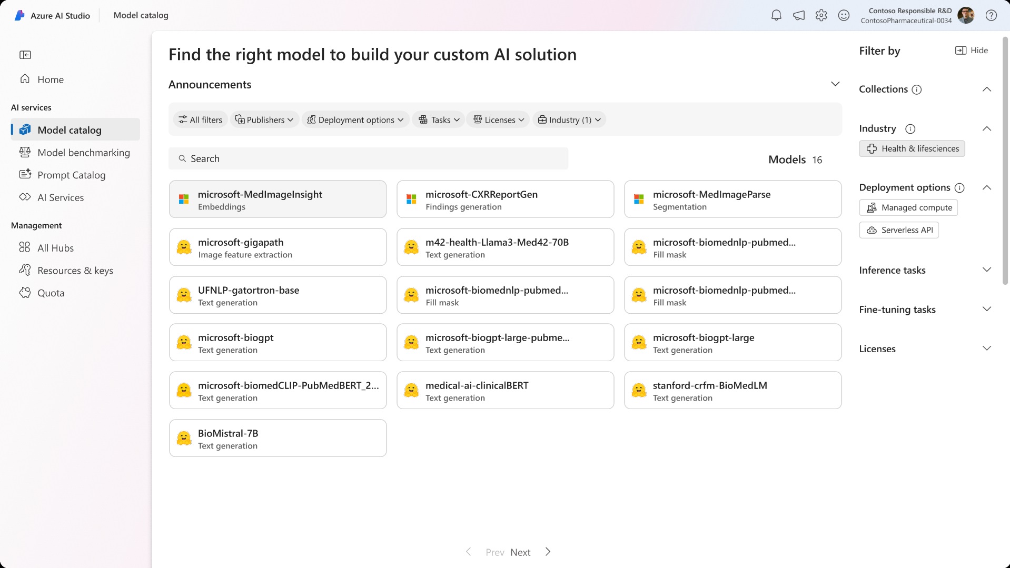Expand the Inference tasks filter section
Viewport: 1010px width, 568px height.
pyautogui.click(x=986, y=270)
